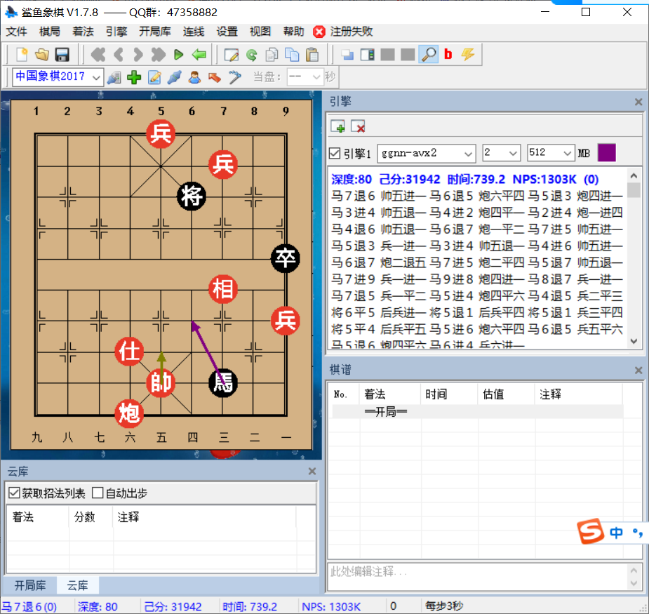Click the yellow lightning bolt icon
This screenshot has width=649, height=614.
[x=467, y=54]
